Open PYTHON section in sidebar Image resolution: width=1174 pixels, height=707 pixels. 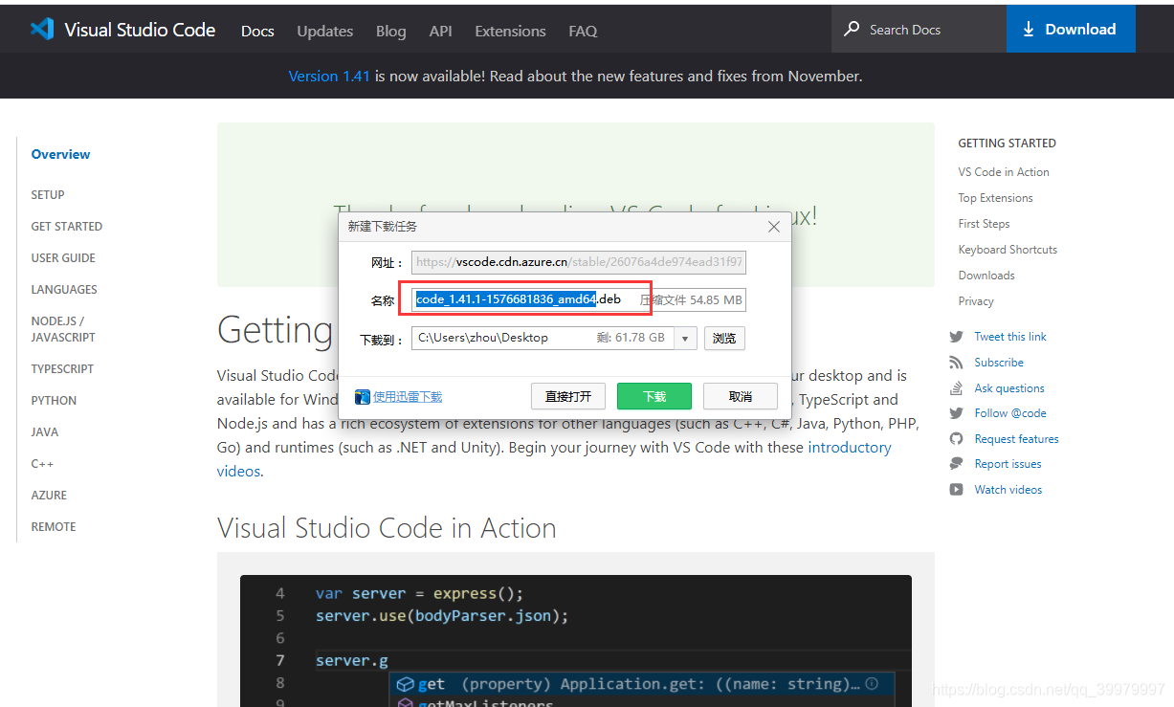point(54,401)
